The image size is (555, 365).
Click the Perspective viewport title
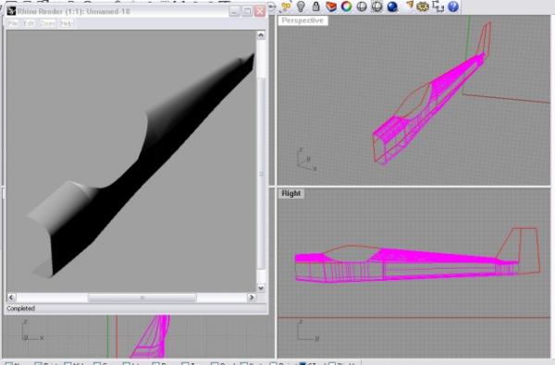click(x=302, y=20)
